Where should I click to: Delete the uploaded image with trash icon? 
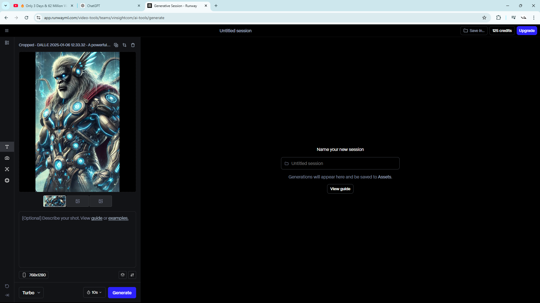click(133, 45)
